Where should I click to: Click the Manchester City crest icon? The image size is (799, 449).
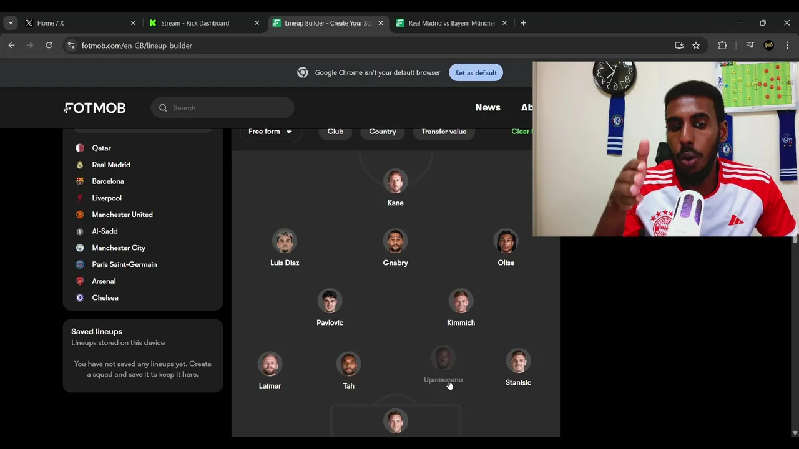click(x=80, y=248)
